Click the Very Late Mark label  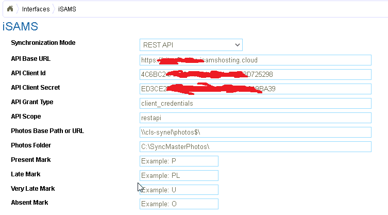pos(33,189)
